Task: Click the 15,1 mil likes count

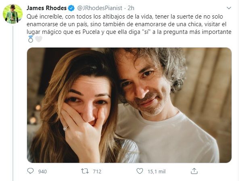Action: tap(157, 171)
